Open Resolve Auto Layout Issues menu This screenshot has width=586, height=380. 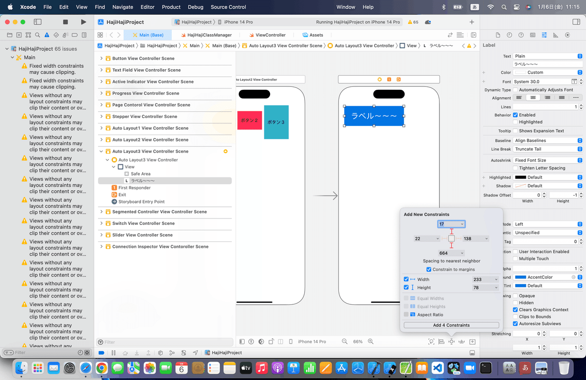pyautogui.click(x=462, y=341)
